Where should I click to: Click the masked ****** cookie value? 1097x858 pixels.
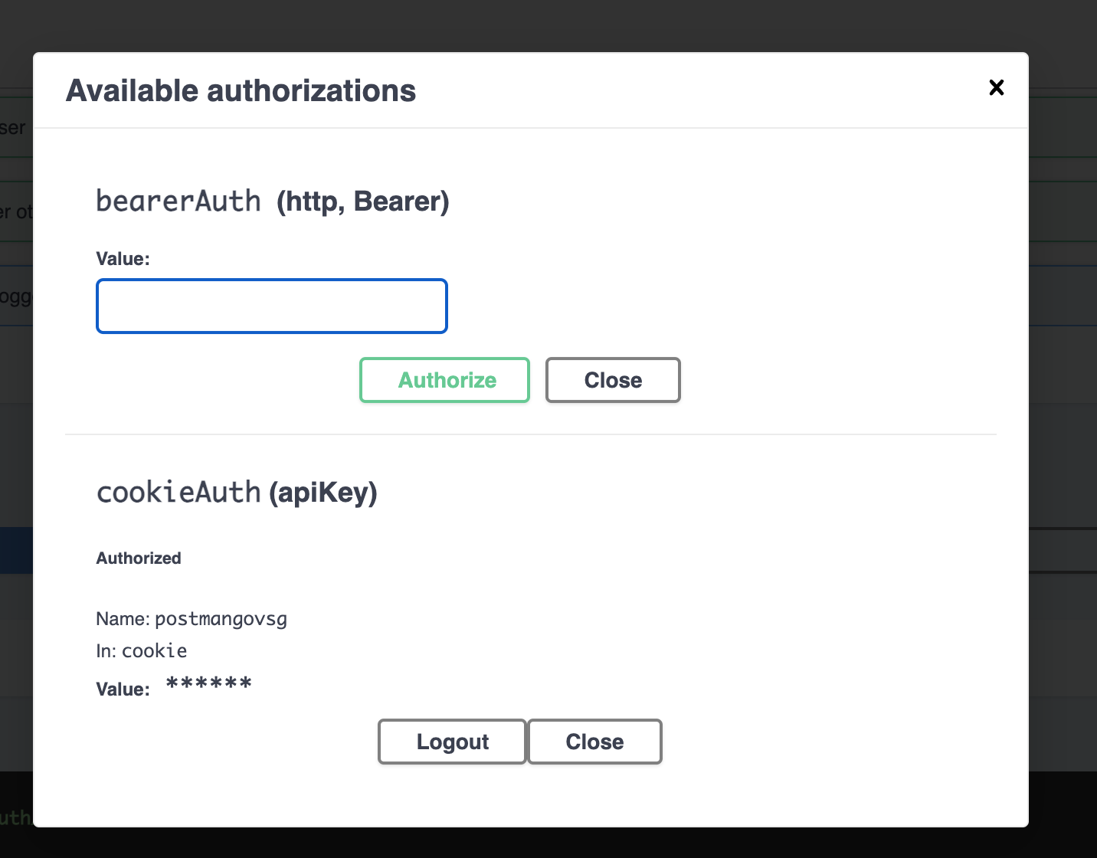coord(208,684)
